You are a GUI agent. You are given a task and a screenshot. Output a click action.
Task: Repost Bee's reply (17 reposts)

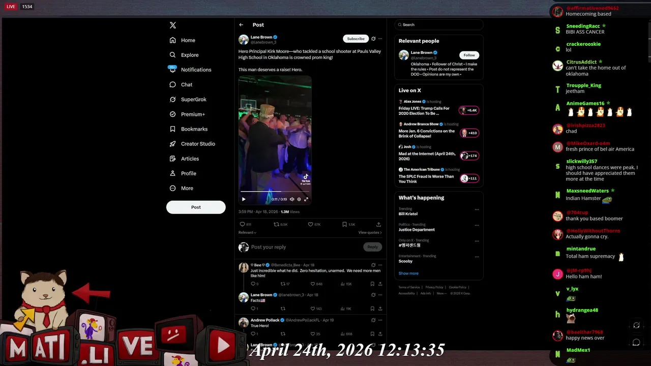click(x=285, y=284)
